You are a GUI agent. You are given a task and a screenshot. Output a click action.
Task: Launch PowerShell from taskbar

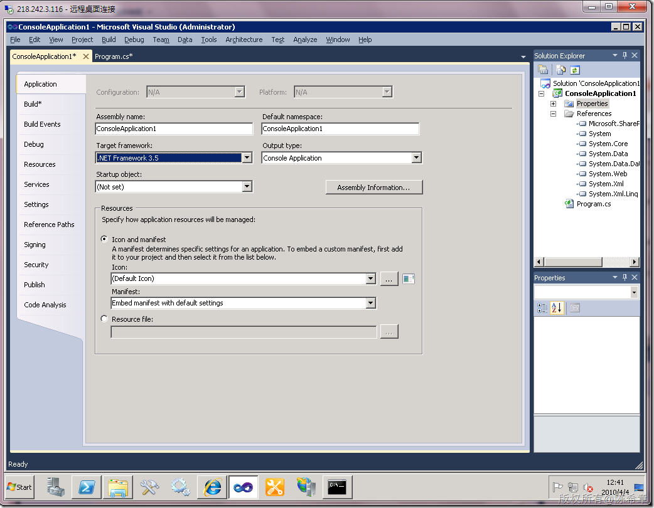click(x=87, y=487)
